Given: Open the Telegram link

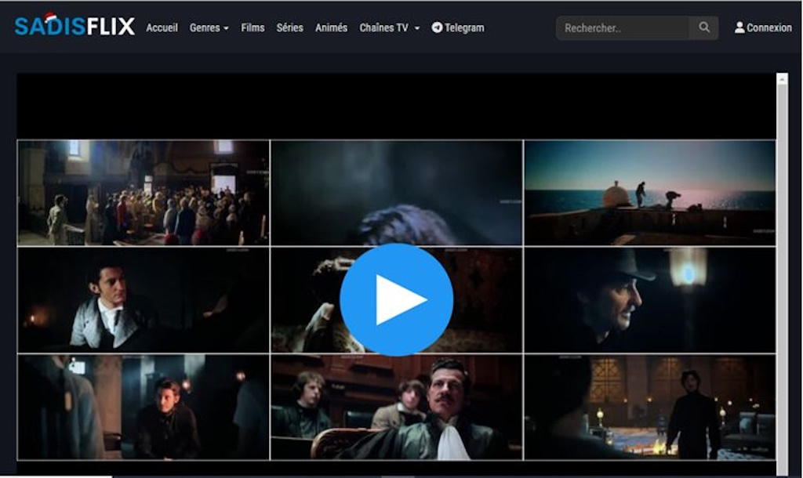Looking at the screenshot, I should pos(458,27).
